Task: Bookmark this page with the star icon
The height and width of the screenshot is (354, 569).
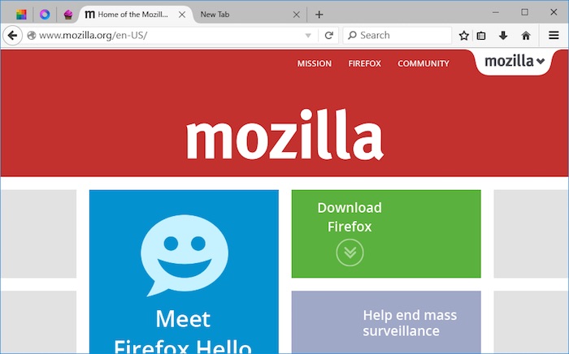Action: tap(464, 36)
